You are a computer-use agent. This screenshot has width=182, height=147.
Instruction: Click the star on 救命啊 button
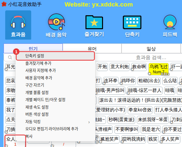pyautogui.click(x=133, y=70)
